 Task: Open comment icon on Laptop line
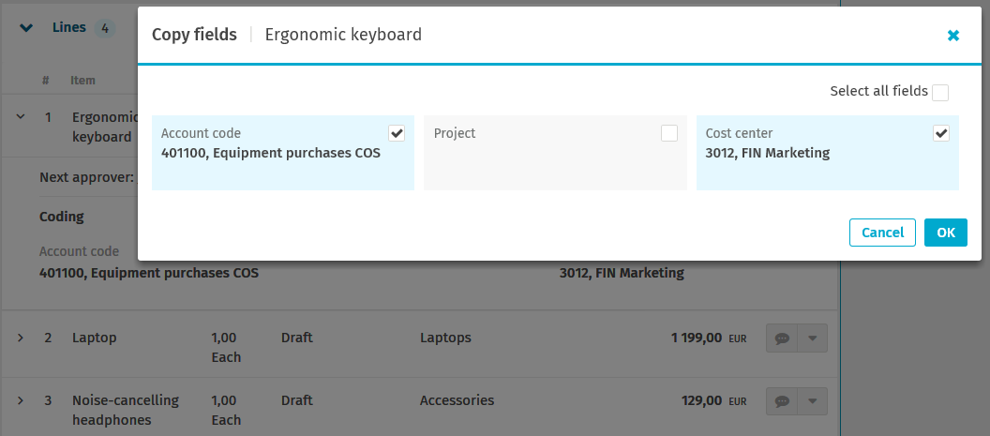tap(782, 338)
